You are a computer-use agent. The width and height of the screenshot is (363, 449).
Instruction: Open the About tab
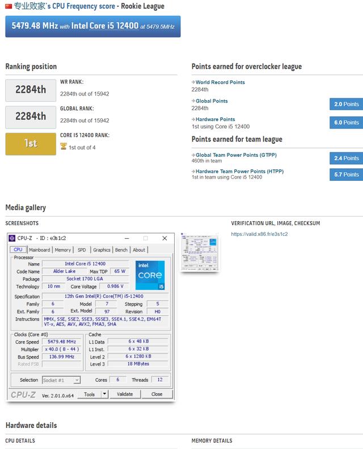pos(139,250)
